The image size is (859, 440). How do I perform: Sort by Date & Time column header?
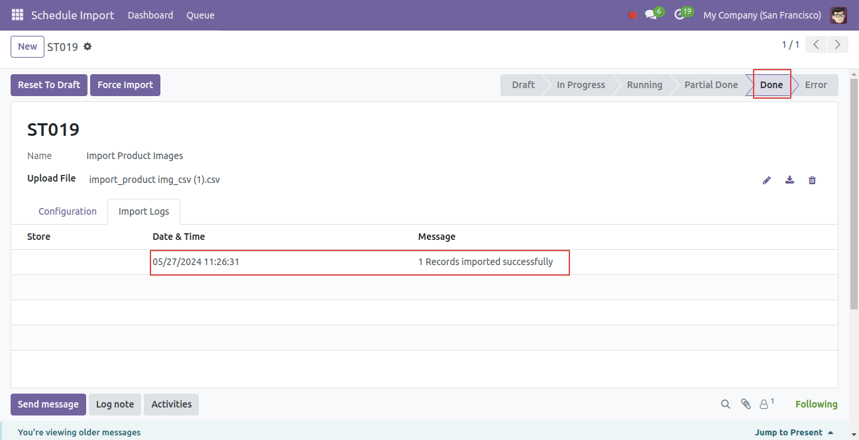(179, 237)
